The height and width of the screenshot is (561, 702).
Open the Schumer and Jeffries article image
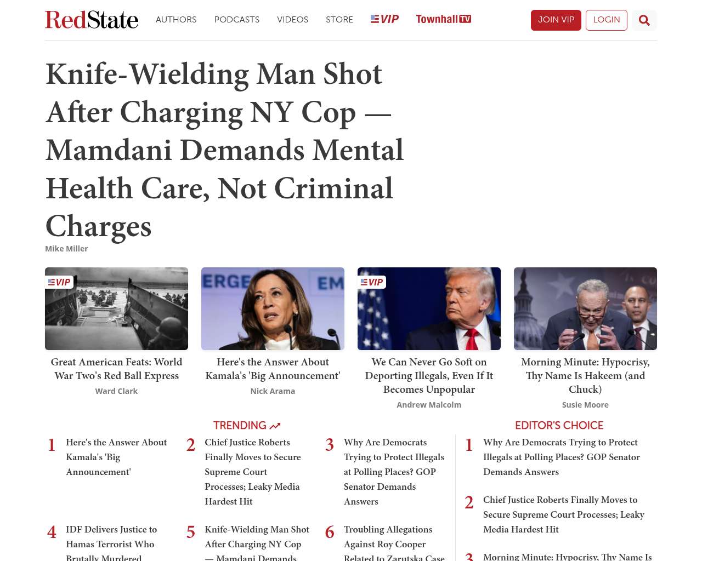tap(585, 308)
